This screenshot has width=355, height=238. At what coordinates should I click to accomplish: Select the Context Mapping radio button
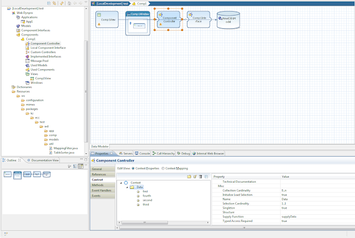coord(163,168)
